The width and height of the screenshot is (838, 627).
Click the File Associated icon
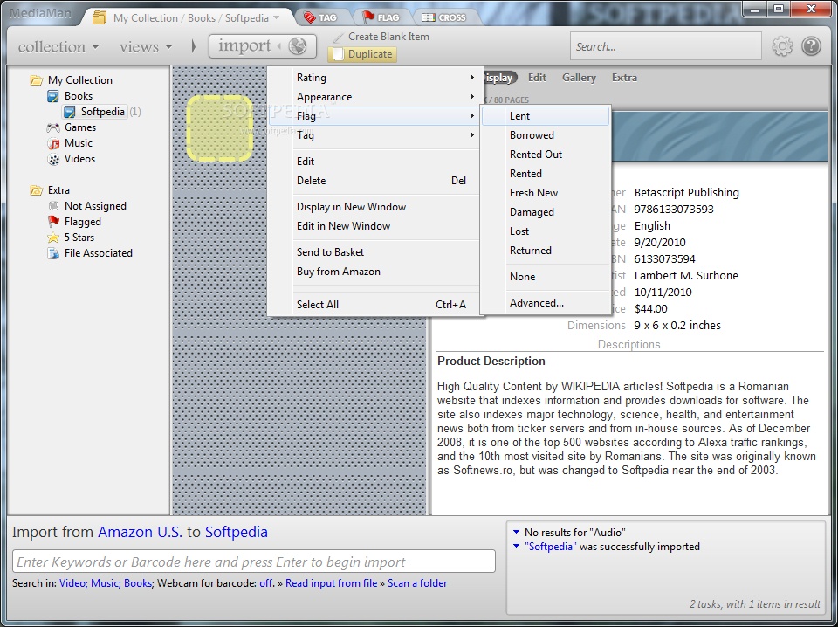pyautogui.click(x=53, y=253)
